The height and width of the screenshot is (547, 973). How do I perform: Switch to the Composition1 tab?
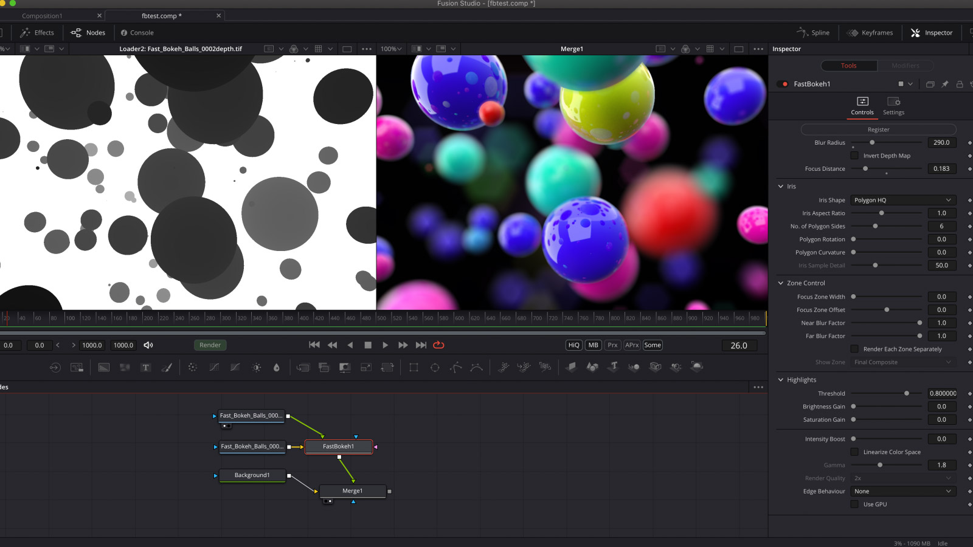point(43,16)
